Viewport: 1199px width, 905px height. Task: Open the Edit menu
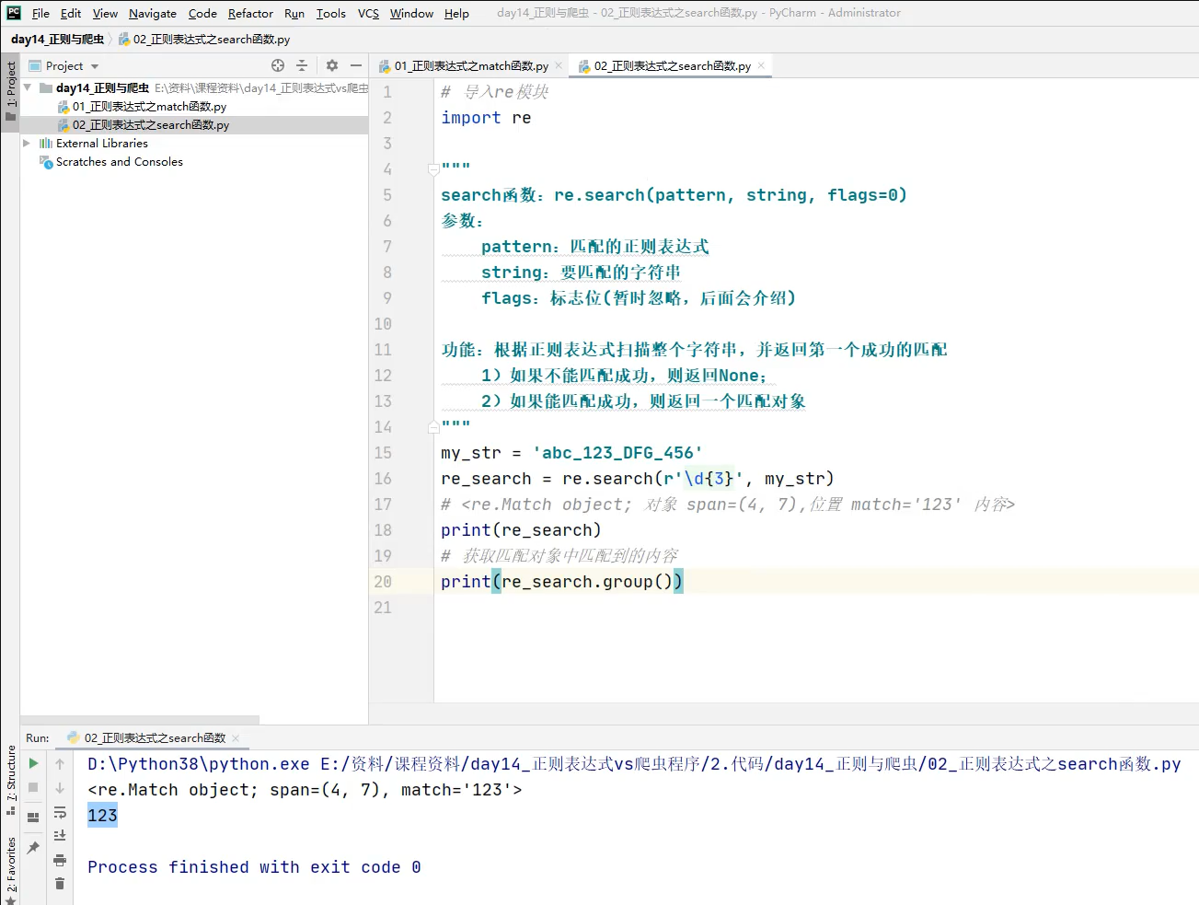pos(71,13)
